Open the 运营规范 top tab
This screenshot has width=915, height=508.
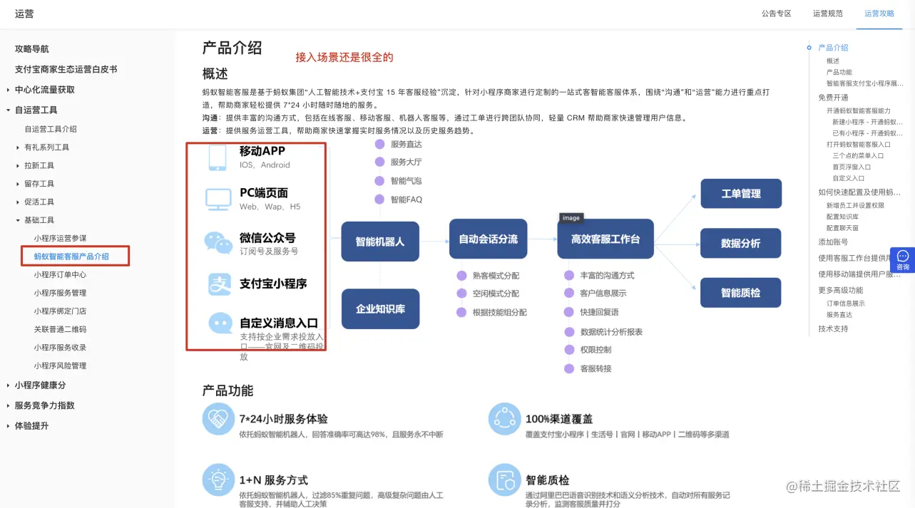[827, 14]
